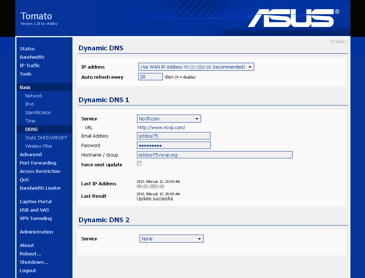Click the Last Result label
The image size is (365, 278).
coord(94,196)
